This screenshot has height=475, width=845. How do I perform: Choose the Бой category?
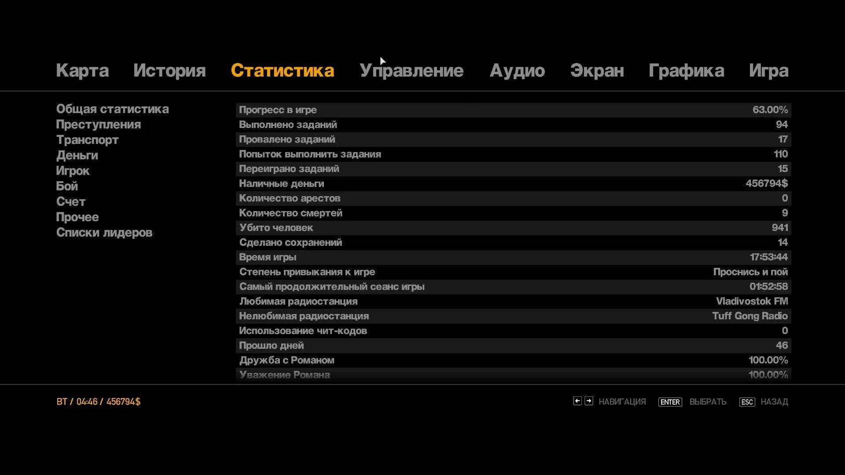coord(67,186)
